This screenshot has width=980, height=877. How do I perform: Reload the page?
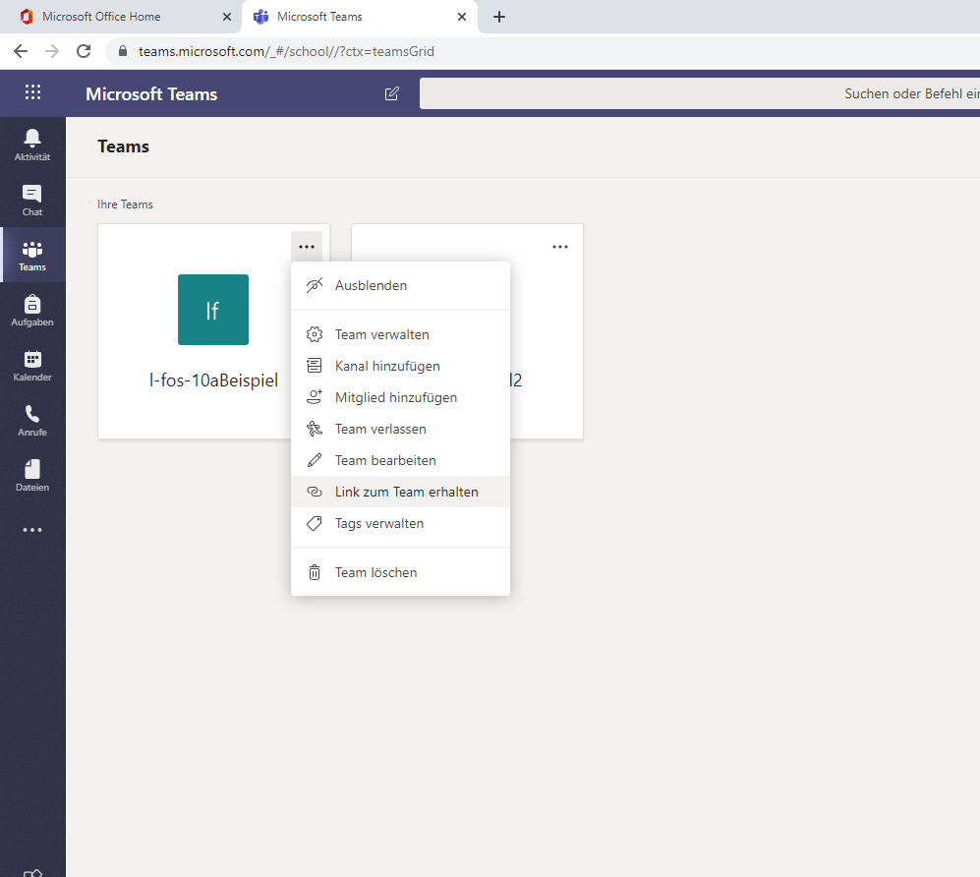point(84,51)
